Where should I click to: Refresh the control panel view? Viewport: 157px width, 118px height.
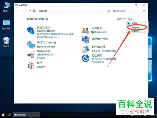pos(109,11)
